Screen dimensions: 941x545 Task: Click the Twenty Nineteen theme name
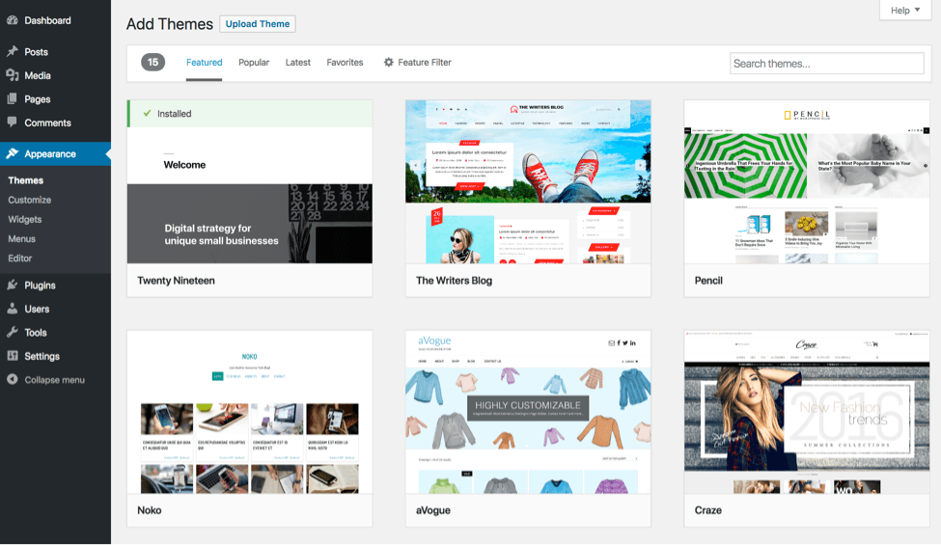pyautogui.click(x=176, y=280)
